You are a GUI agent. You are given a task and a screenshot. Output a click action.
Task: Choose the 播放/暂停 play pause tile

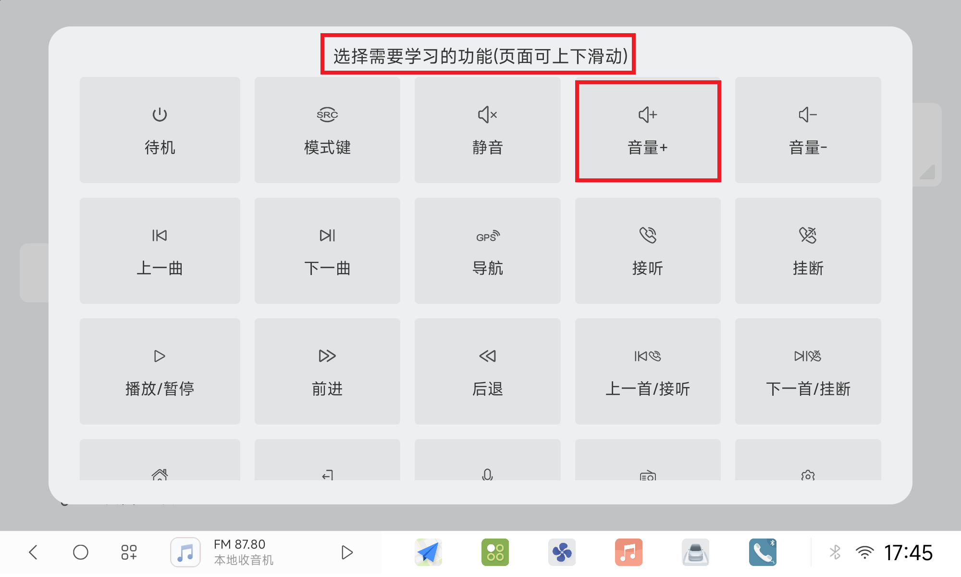pos(160,371)
